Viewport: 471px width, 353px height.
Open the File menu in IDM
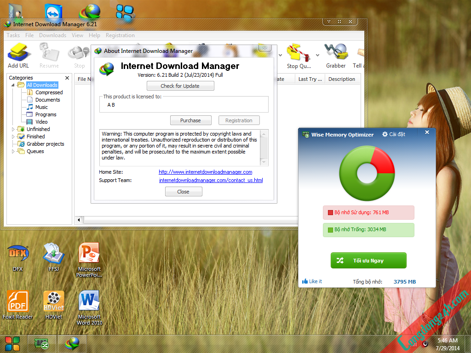29,35
